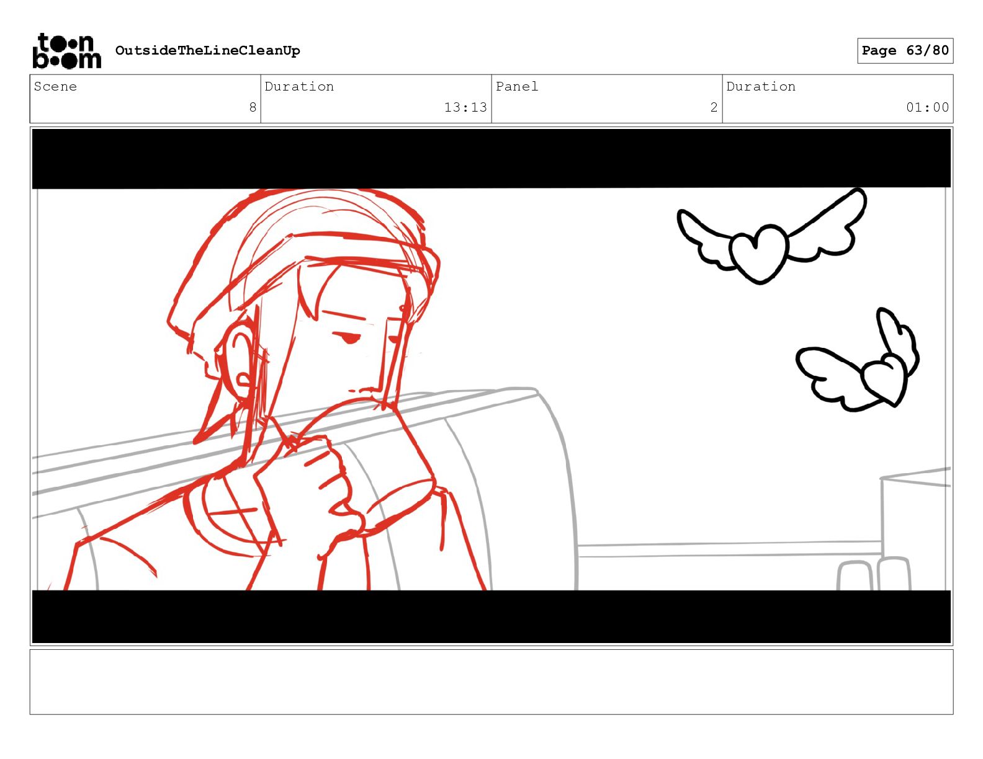
Task: Click the Scene label cell
Action: tap(145, 99)
